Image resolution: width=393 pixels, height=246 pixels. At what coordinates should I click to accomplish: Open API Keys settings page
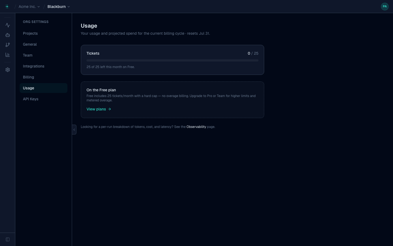(x=43, y=99)
